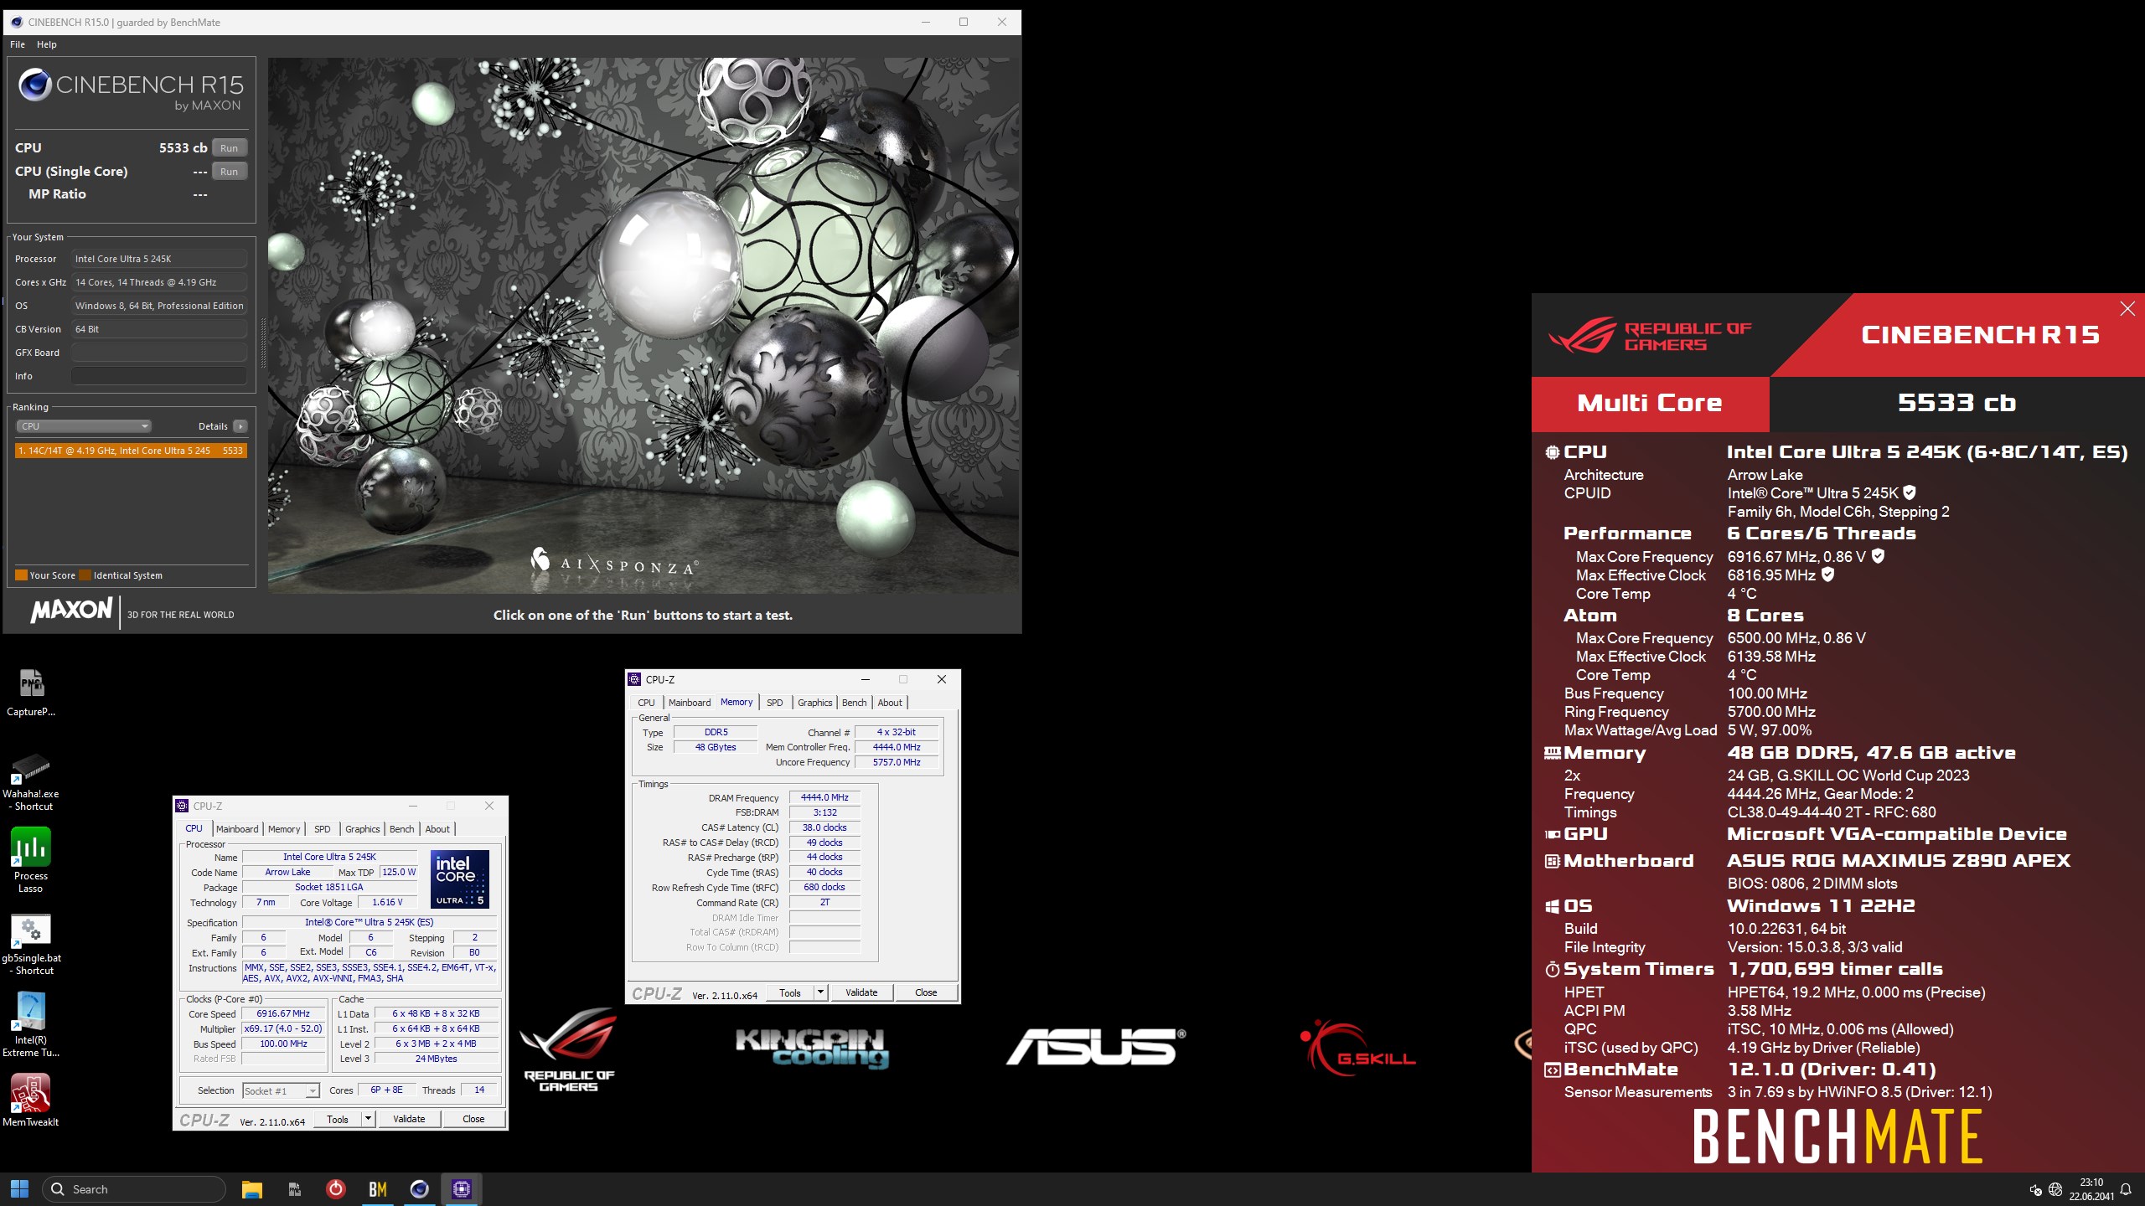Screen dimensions: 2145x1206
Task: Select the orange ranking entry scoring 5533
Action: tap(131, 451)
